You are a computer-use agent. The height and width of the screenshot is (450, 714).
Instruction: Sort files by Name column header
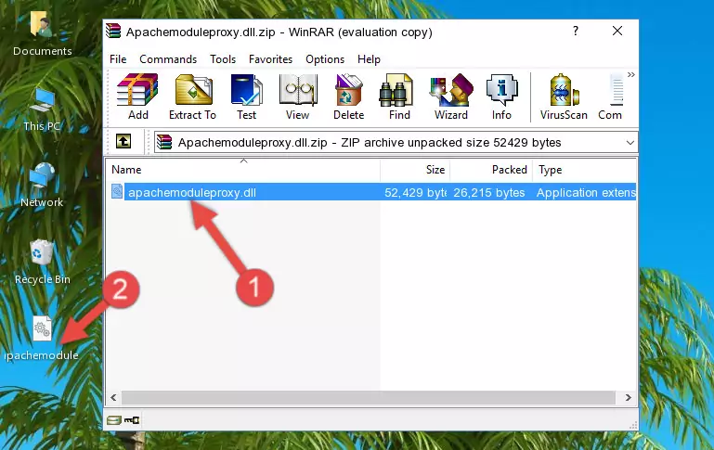[x=243, y=170]
